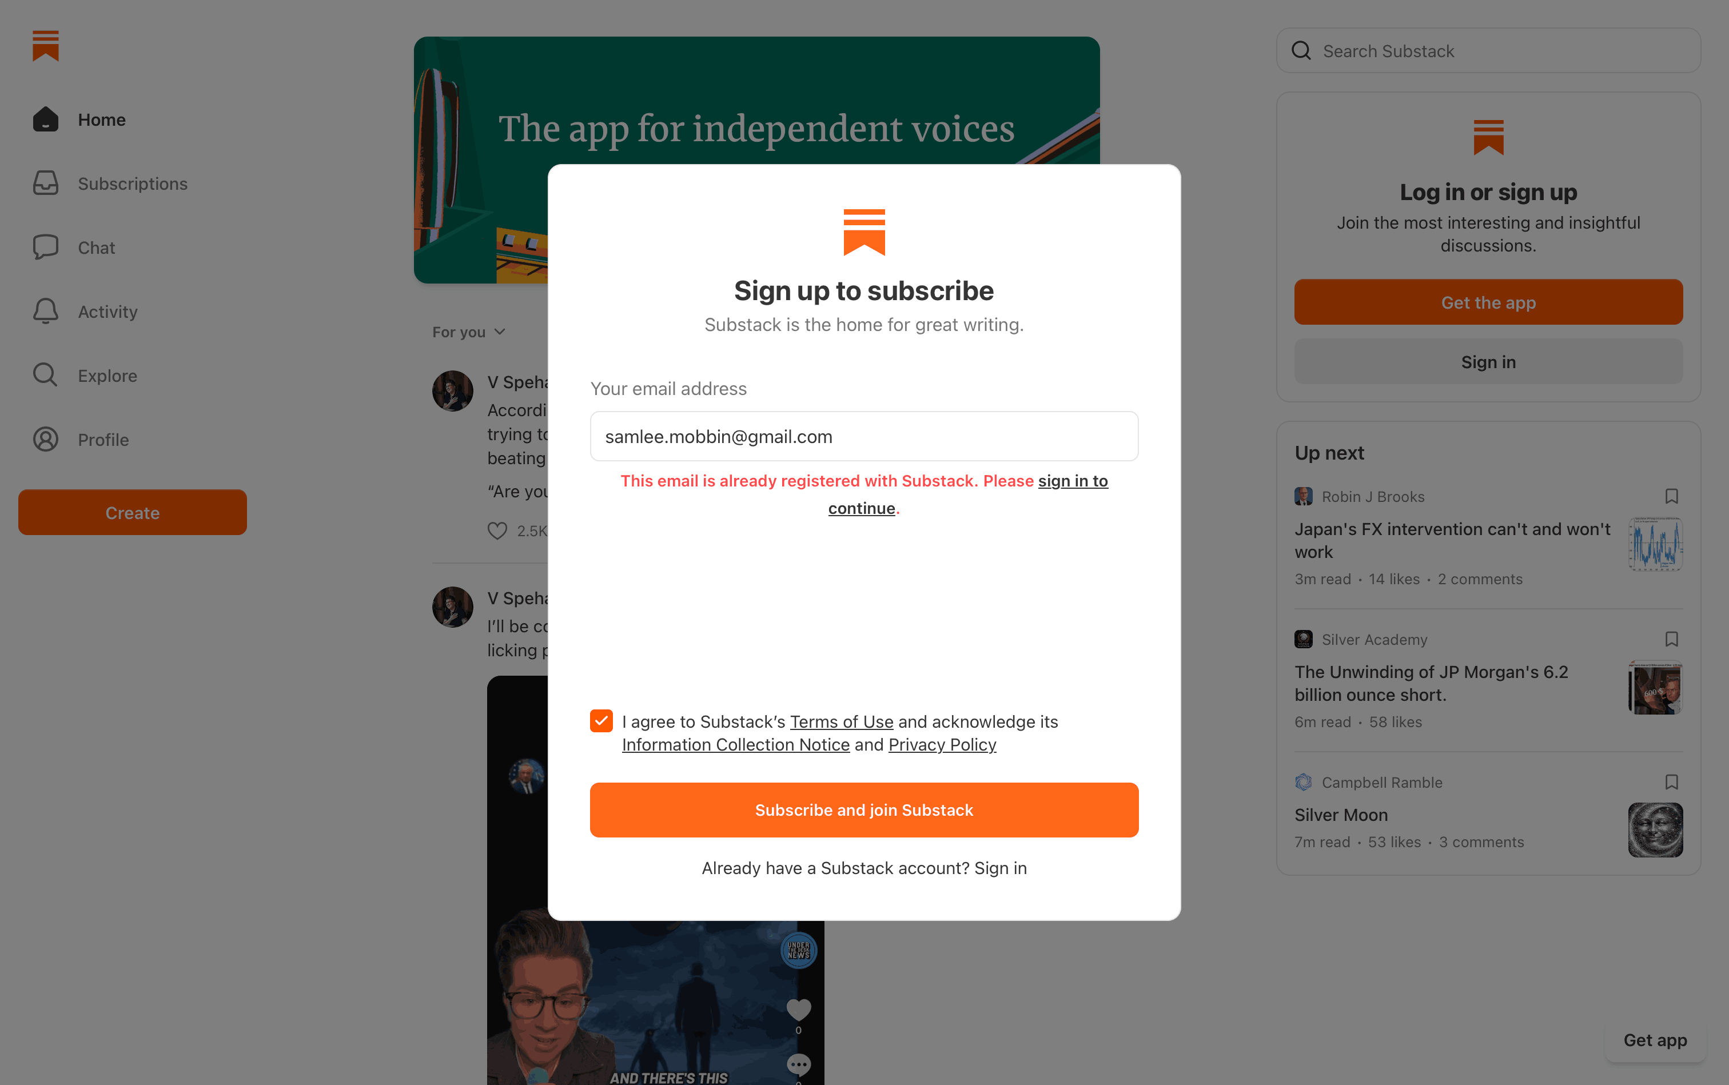Go to Subscriptions in the sidebar
1729x1085 pixels.
pyautogui.click(x=132, y=184)
